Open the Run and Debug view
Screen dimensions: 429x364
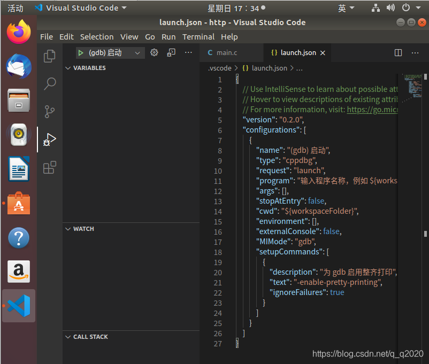pos(50,140)
